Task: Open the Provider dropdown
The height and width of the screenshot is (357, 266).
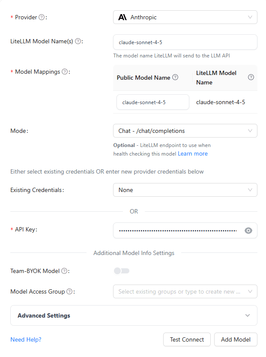Action: pyautogui.click(x=185, y=17)
